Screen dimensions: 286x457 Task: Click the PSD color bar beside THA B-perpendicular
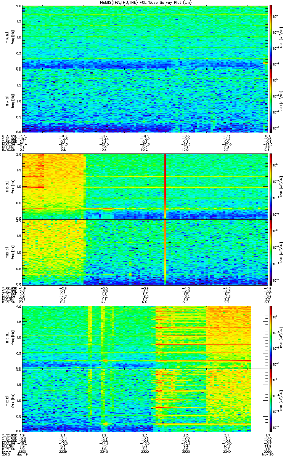point(271,37)
